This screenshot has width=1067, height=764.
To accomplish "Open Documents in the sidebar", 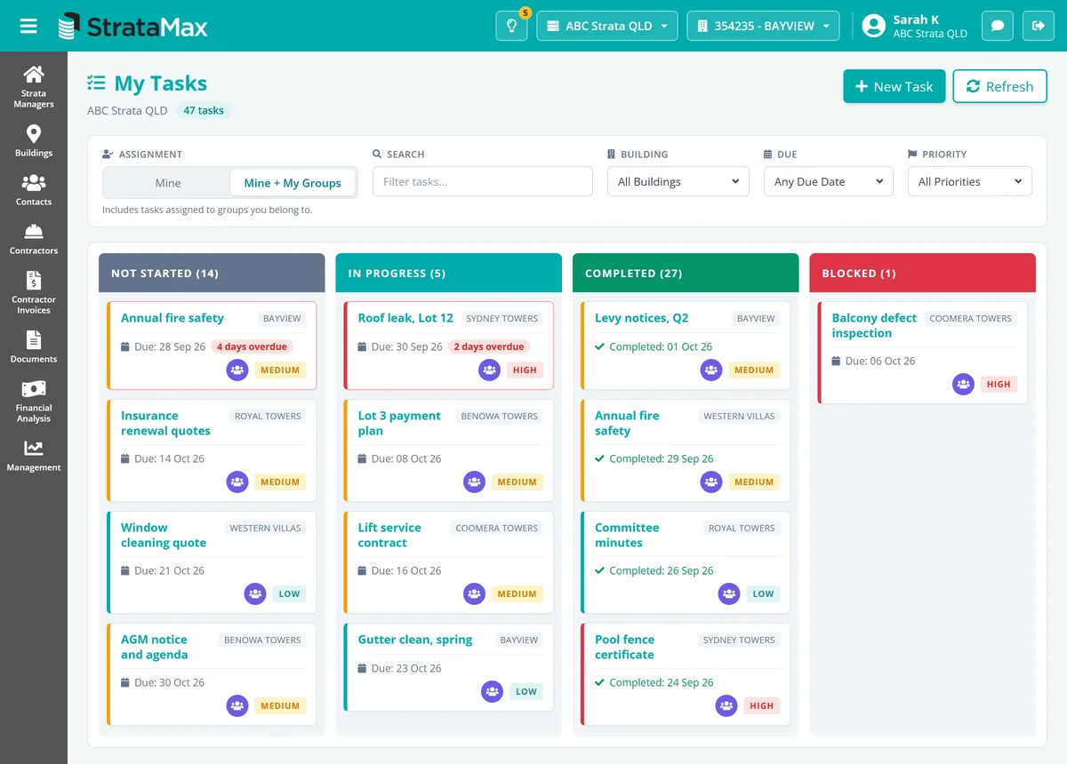I will [34, 347].
